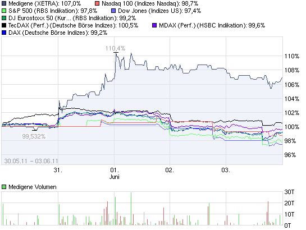The image size is (306, 230).
Task: Click the 10T volume axis label
Action: pos(289,214)
